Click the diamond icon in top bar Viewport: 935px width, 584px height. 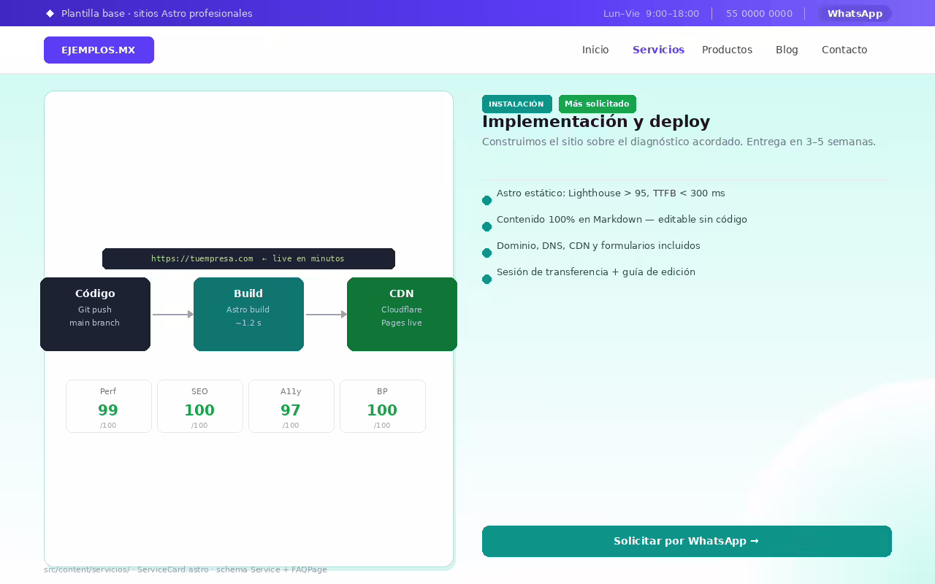pos(50,13)
